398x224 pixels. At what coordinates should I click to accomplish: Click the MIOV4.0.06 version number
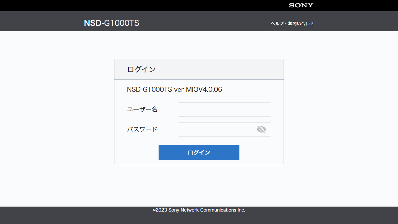click(x=204, y=90)
